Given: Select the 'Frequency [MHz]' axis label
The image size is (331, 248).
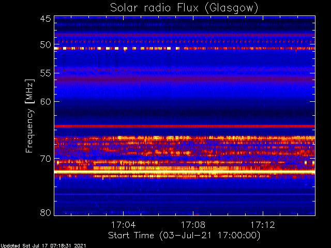Looking at the screenshot, I should pyautogui.click(x=29, y=116).
